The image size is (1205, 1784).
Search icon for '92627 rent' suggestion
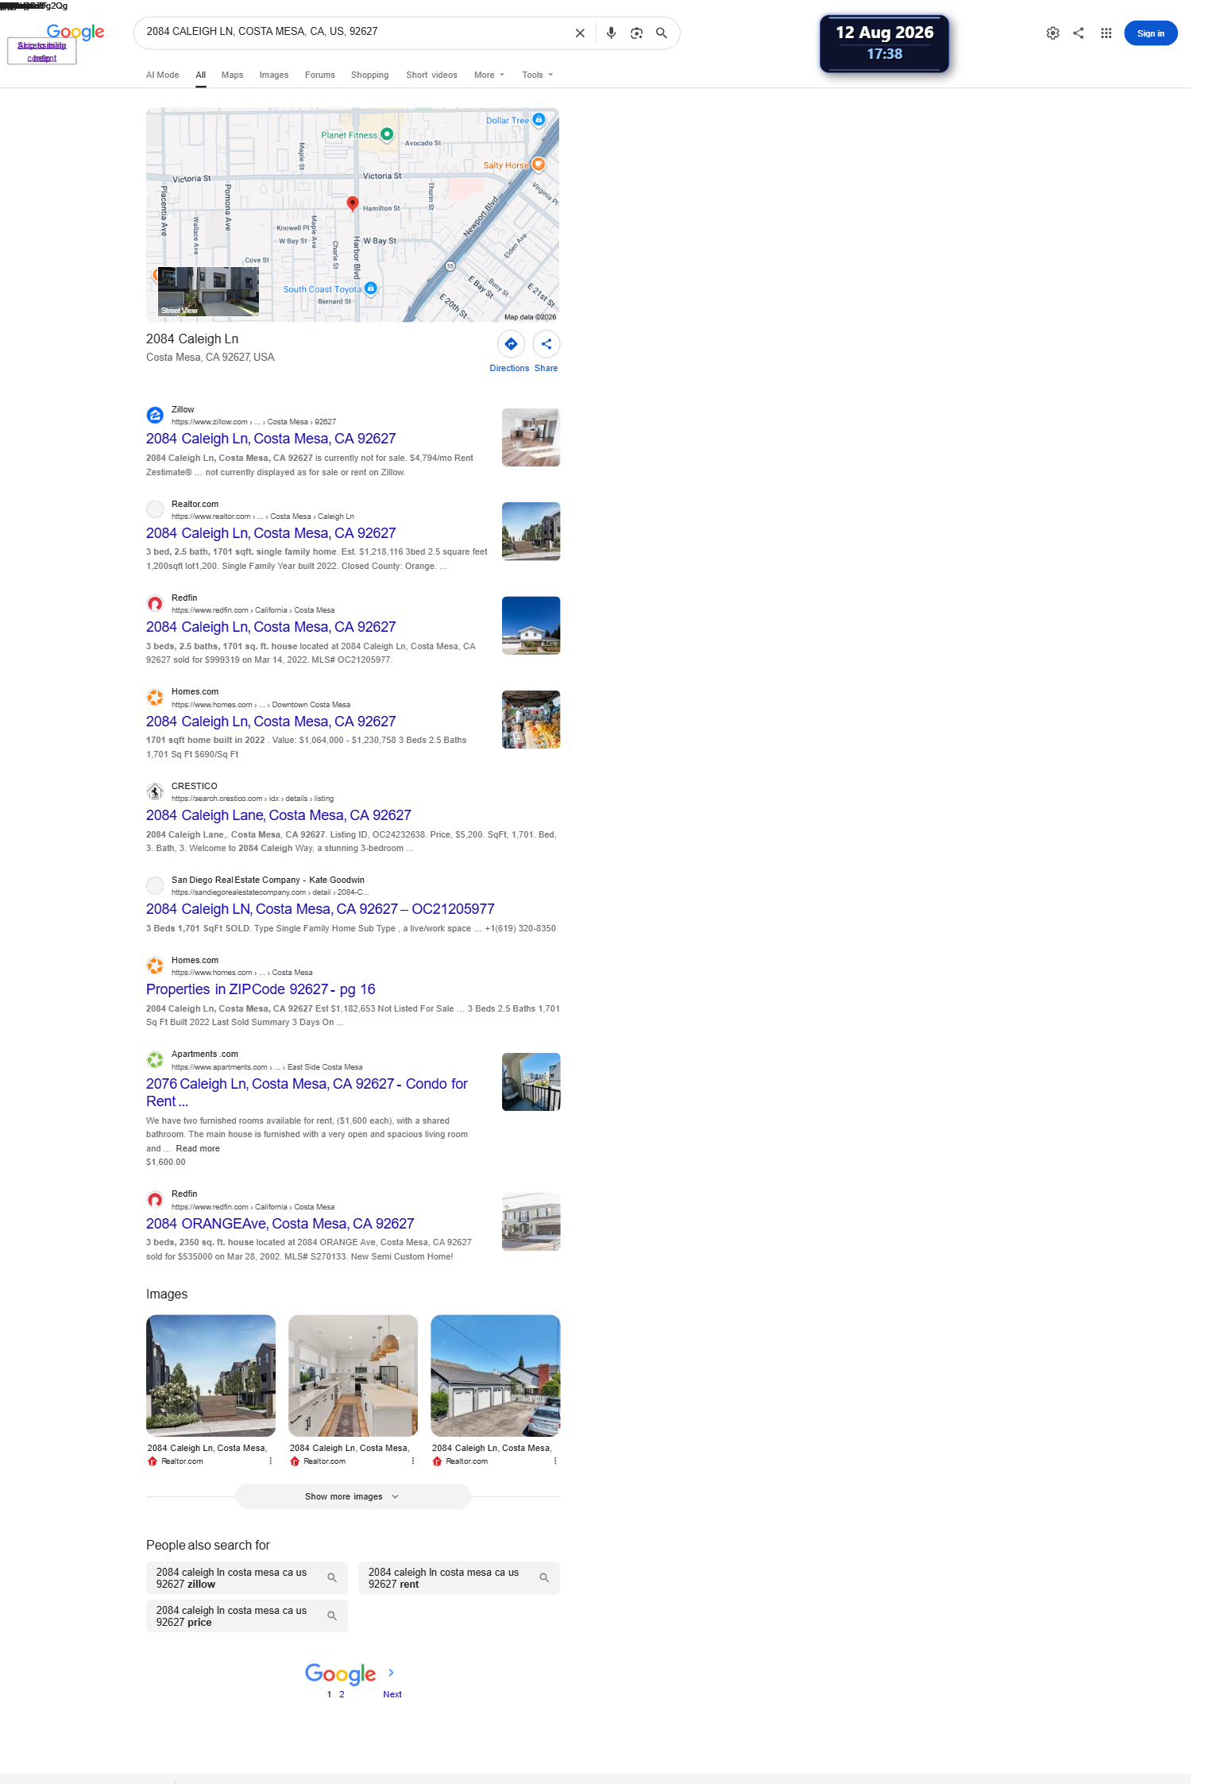tap(544, 1578)
